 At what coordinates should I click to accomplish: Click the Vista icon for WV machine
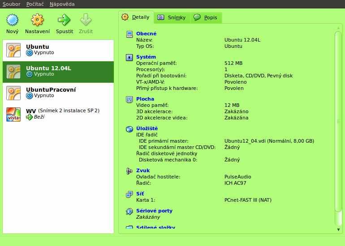tap(13, 115)
